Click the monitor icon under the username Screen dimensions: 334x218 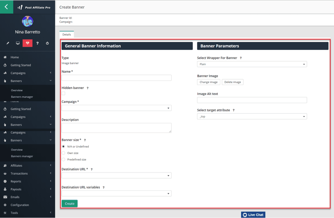click(x=18, y=43)
